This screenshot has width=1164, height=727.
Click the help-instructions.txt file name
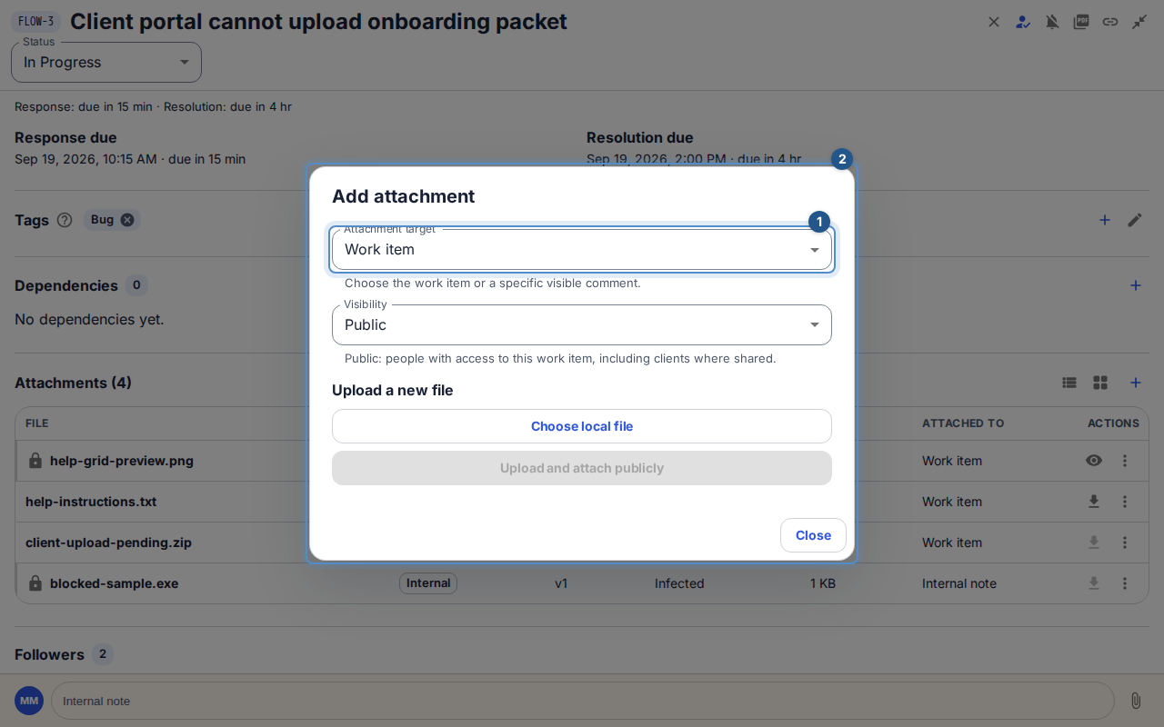(91, 502)
